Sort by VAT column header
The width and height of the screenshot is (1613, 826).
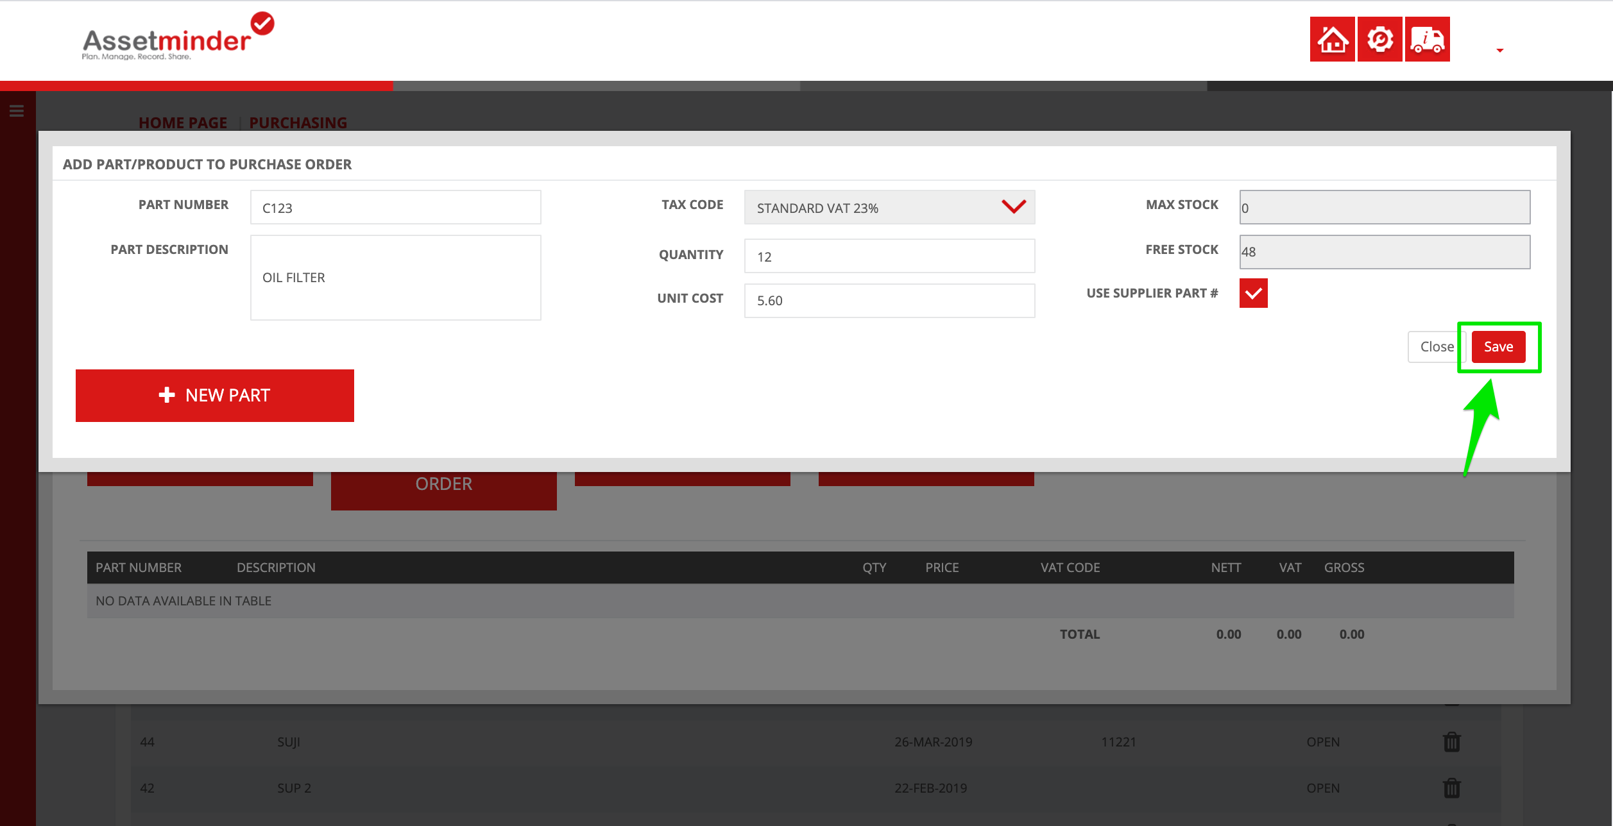[x=1290, y=568]
